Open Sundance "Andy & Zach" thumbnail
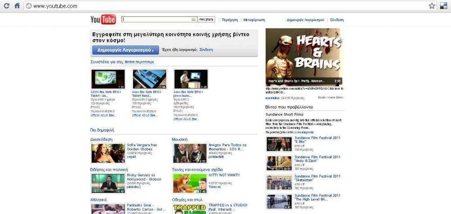451x214 pixels. 279,164
